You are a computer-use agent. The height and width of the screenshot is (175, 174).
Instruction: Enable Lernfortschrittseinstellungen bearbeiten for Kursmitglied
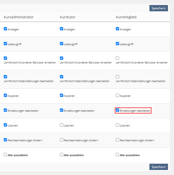117,77
